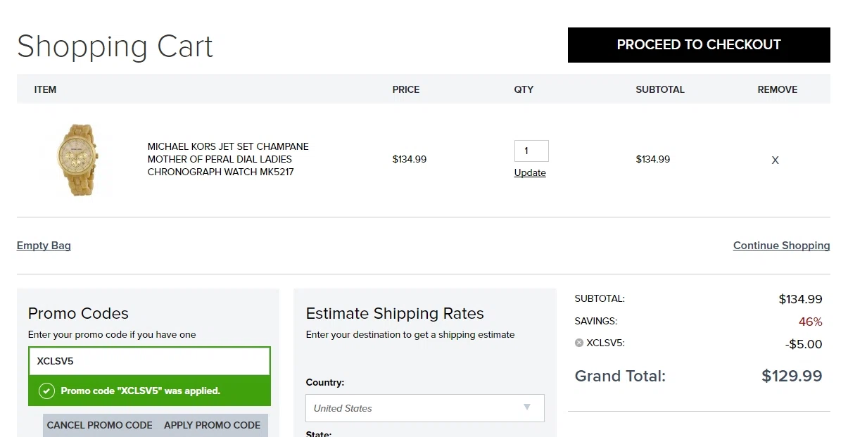The width and height of the screenshot is (867, 437).
Task: Click the quantity input box showing 1
Action: pyautogui.click(x=531, y=151)
